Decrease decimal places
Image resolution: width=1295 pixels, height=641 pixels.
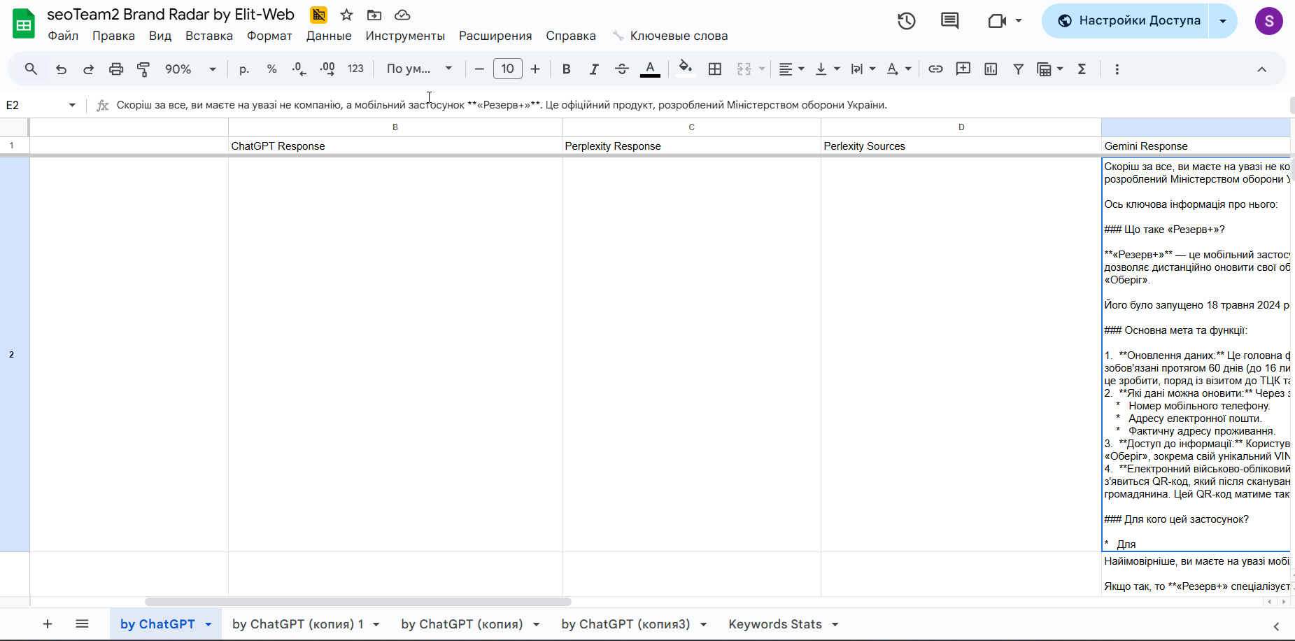(x=299, y=69)
